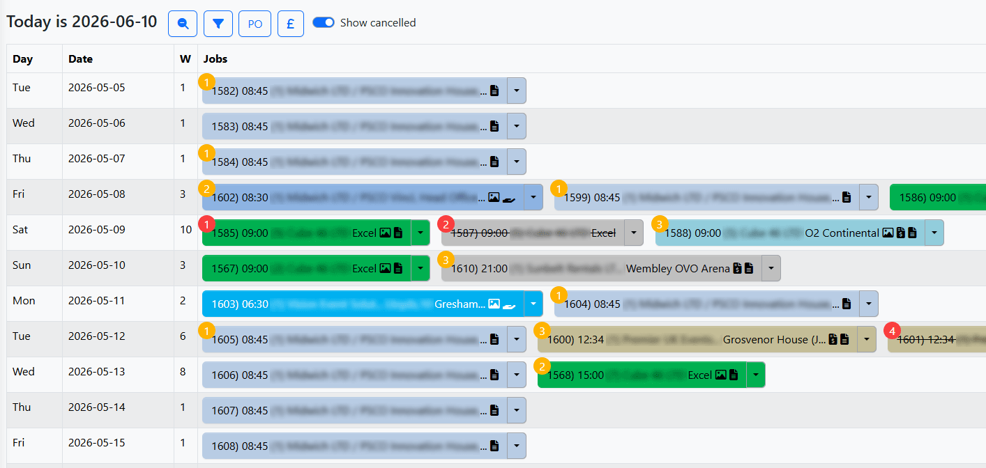The height and width of the screenshot is (468, 986).
Task: Click image icon on job 1603
Action: click(494, 304)
